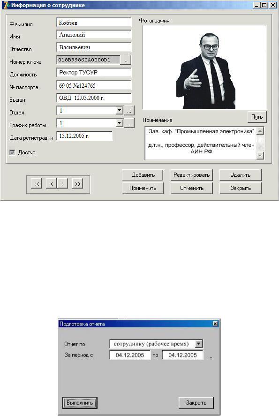Click the Отчество field containing Васильевич
The height and width of the screenshot is (416, 279).
coord(94,47)
